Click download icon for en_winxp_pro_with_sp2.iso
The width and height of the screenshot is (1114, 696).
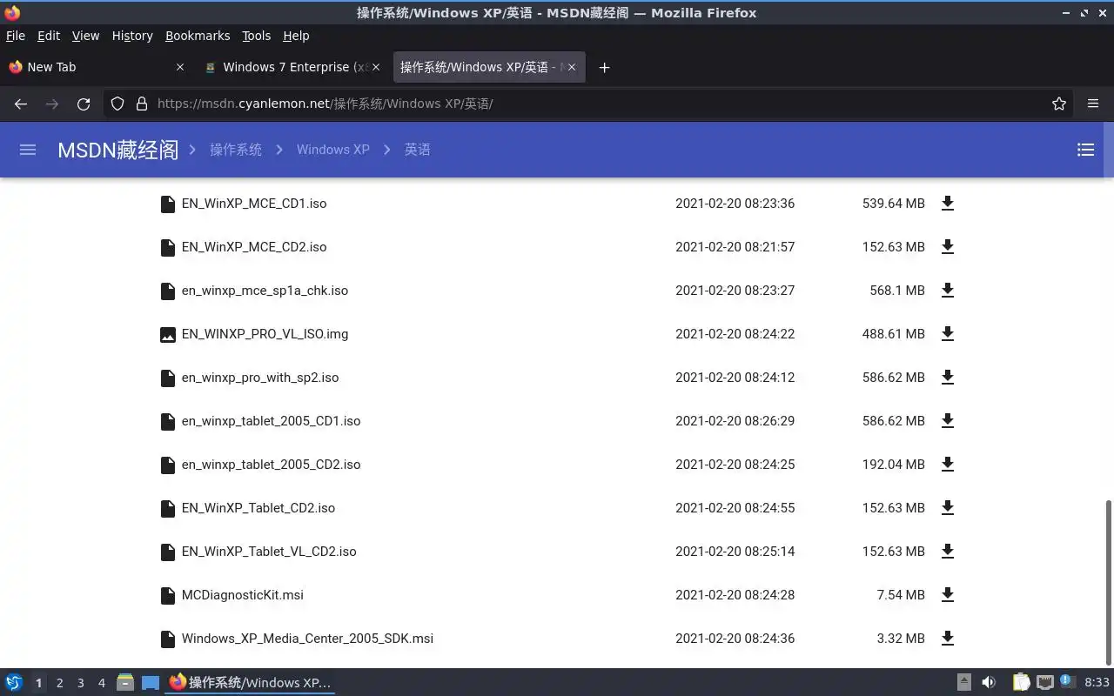(948, 378)
